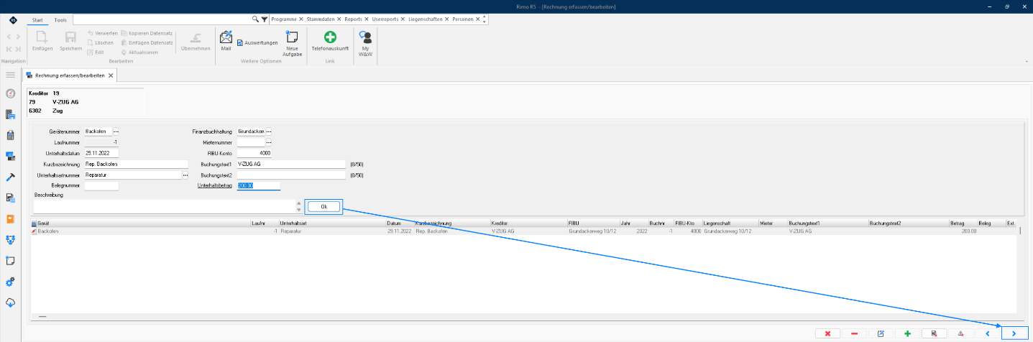Click the Unterhaltsbetrag field
1033x342 pixels.
tap(258, 185)
